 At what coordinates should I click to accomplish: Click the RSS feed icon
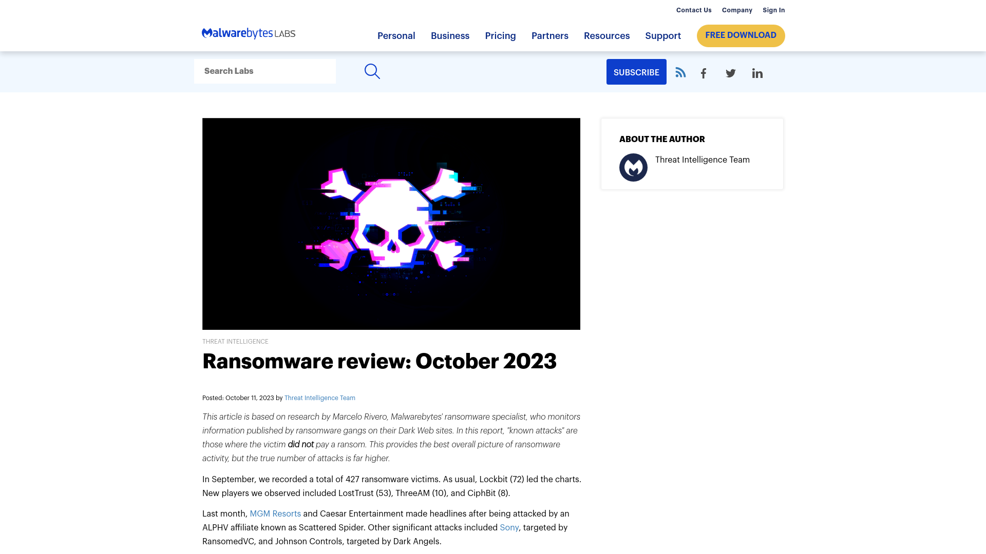pos(680,72)
